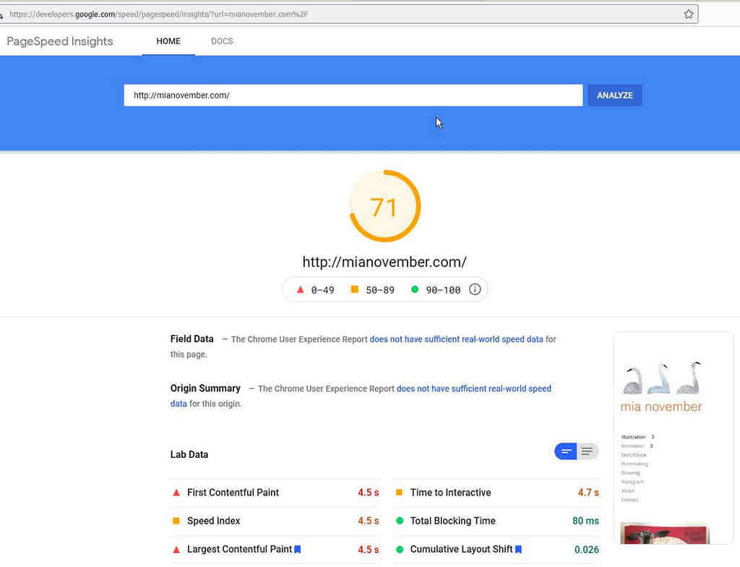740x567 pixels.
Task: Click the 0–49 range label in the legend
Action: pos(323,290)
